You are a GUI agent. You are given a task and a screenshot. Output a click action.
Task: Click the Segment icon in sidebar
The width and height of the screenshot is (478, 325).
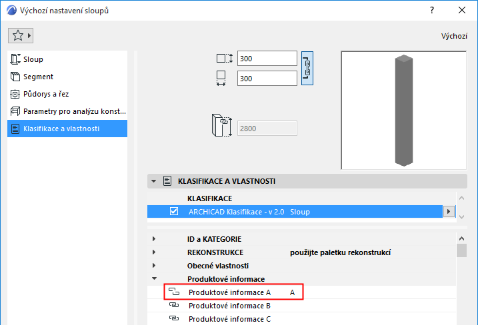15,77
